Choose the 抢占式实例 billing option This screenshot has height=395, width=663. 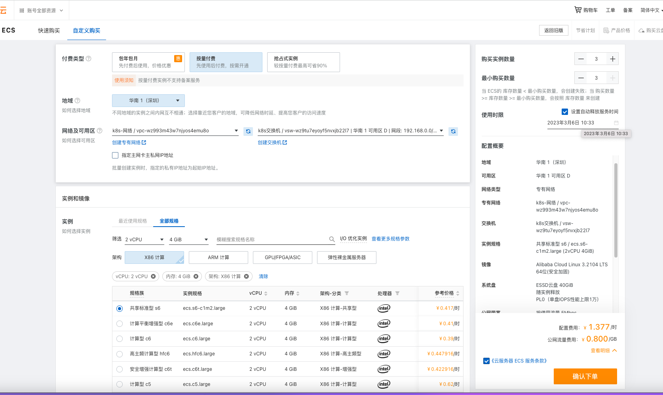point(304,62)
